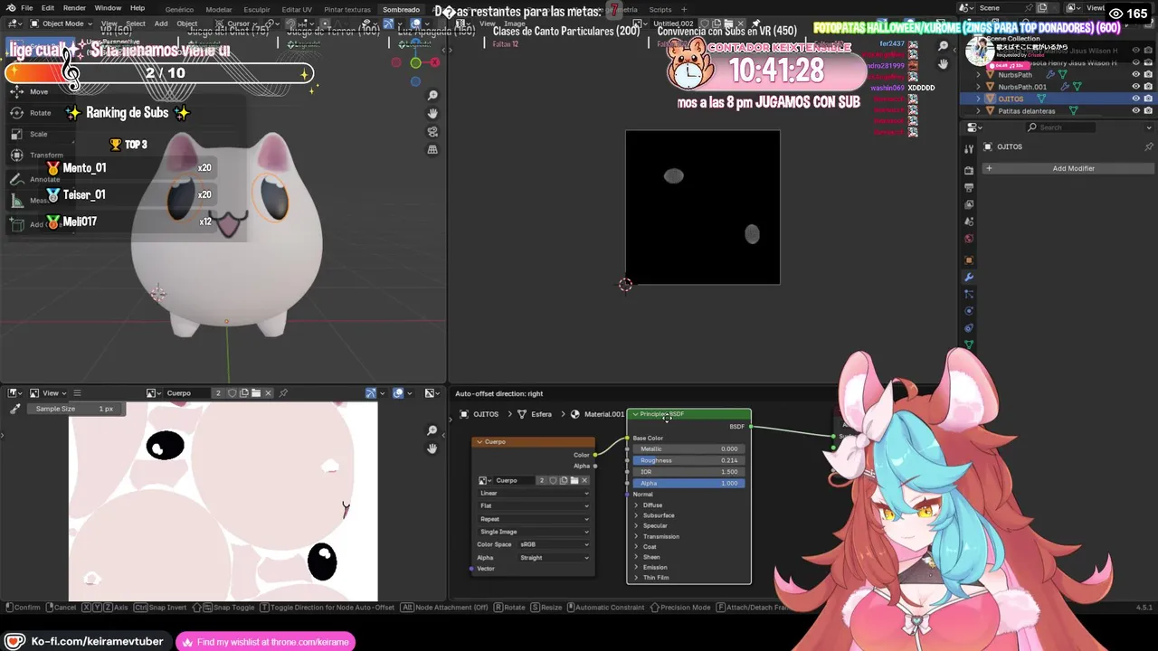The height and width of the screenshot is (651, 1158).
Task: Open the Particles properties tab
Action: [969, 295]
